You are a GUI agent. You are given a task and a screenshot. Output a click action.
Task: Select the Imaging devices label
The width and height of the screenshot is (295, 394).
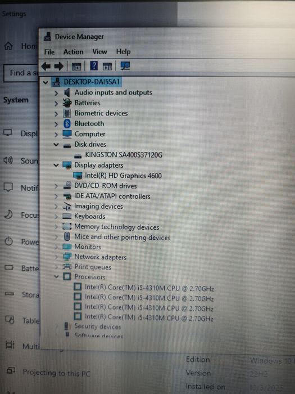[x=98, y=207]
